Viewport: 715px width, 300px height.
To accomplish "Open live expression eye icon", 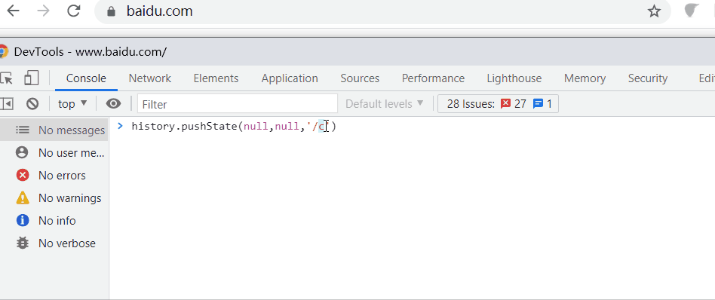I will coord(114,104).
